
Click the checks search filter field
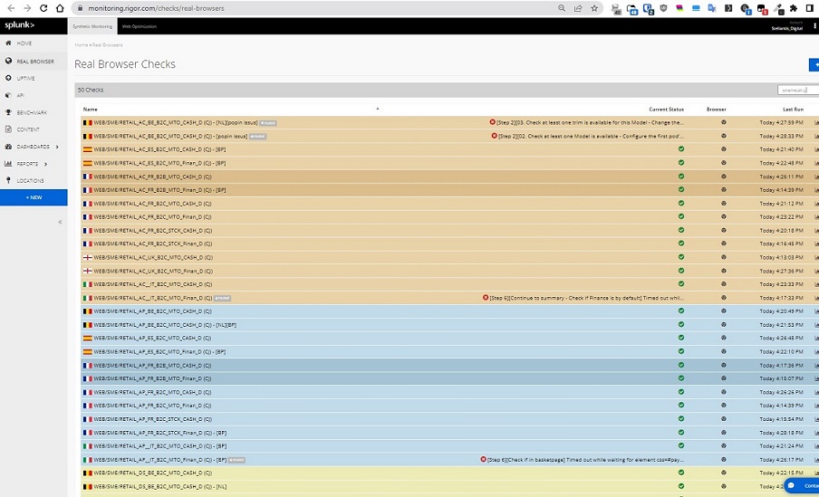pyautogui.click(x=796, y=91)
